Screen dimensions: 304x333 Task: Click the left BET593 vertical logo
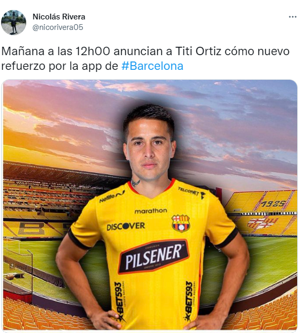[118, 301]
